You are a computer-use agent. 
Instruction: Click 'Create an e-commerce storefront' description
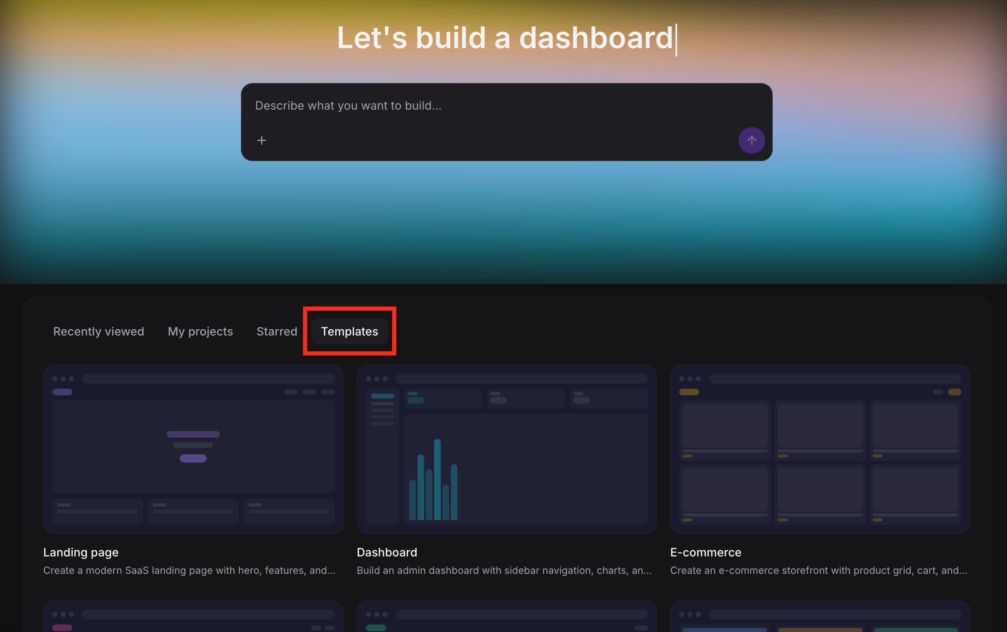(819, 571)
